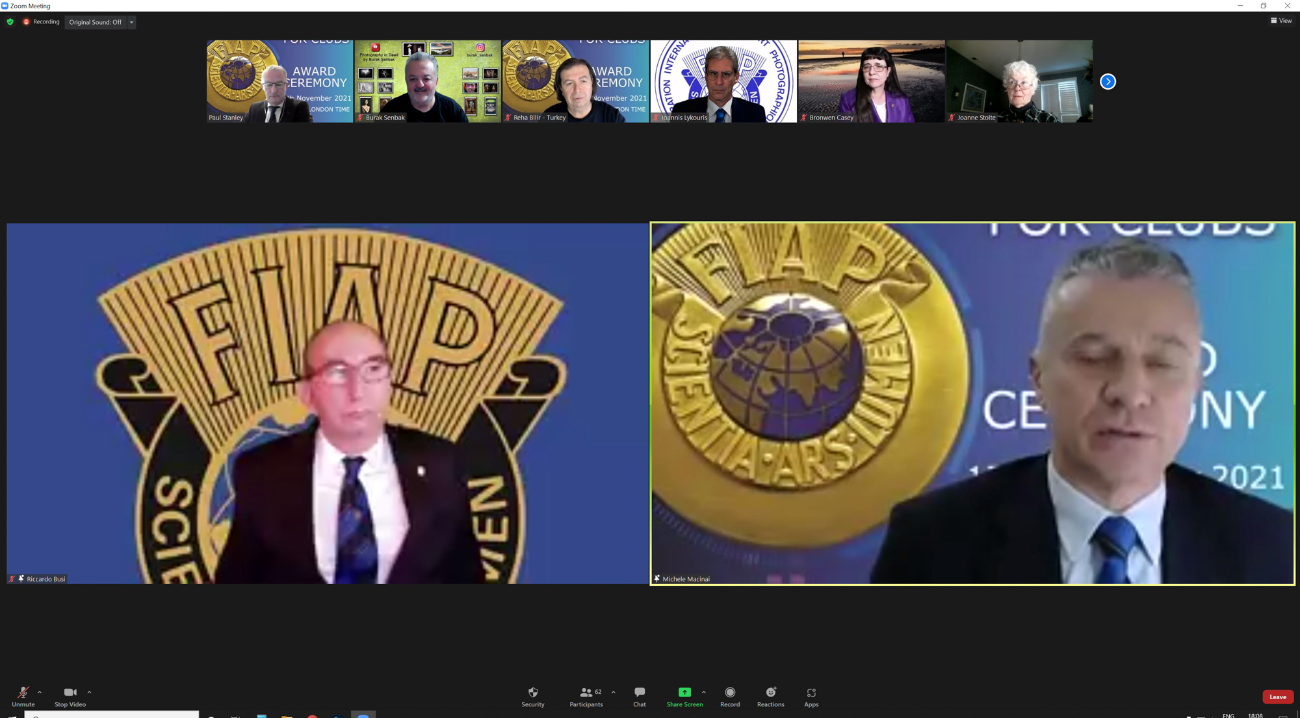
Task: Click muted mic icon on Burak Senbak
Action: (360, 118)
